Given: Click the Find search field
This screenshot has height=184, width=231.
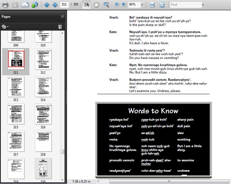Looking at the screenshot, I should click(185, 5).
